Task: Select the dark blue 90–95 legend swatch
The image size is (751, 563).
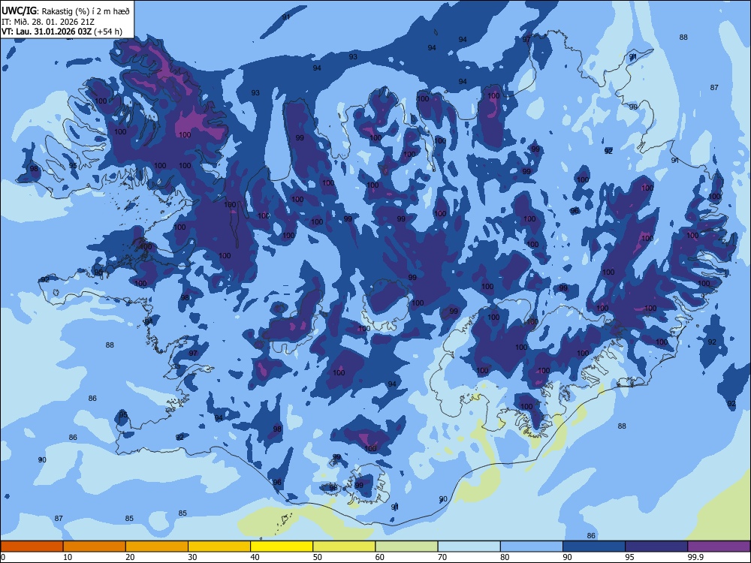Action: pos(594,546)
